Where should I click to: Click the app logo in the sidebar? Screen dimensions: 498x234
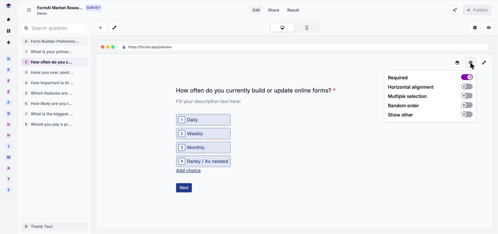click(9, 6)
